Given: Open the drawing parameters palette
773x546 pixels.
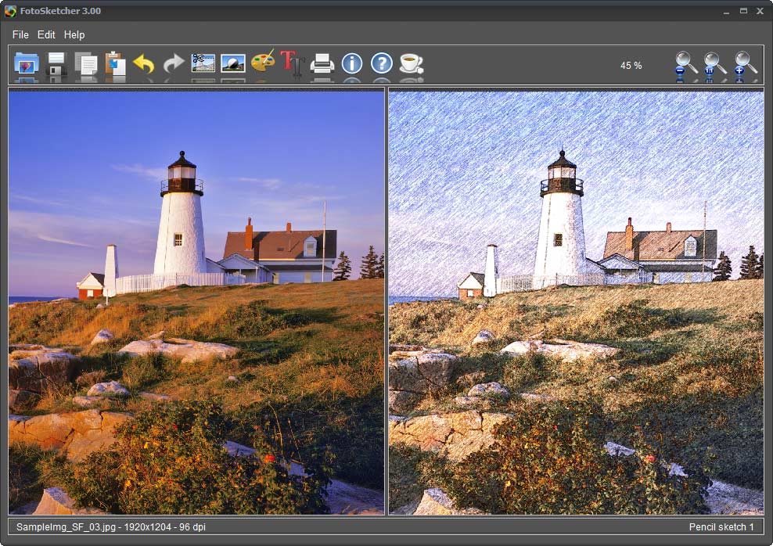Looking at the screenshot, I should click(261, 65).
